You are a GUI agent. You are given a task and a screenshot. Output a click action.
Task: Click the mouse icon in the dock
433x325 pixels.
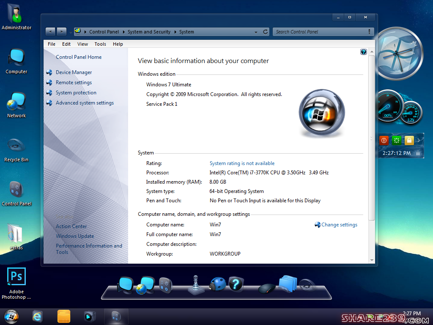click(267, 288)
